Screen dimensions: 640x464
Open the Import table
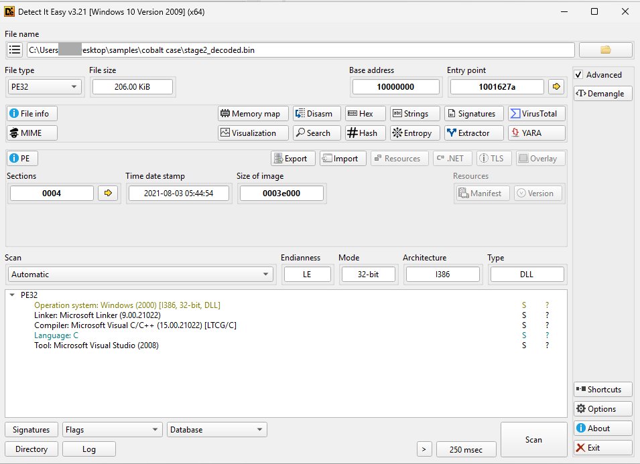(343, 158)
